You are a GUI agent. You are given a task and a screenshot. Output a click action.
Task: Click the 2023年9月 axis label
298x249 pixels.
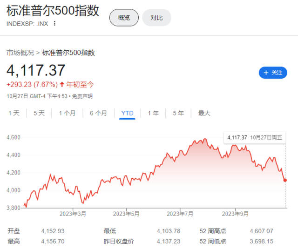(x=235, y=214)
